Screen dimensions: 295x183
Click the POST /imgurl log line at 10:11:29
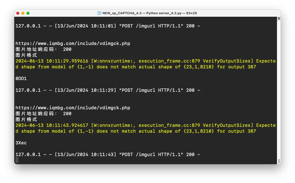pos(108,90)
